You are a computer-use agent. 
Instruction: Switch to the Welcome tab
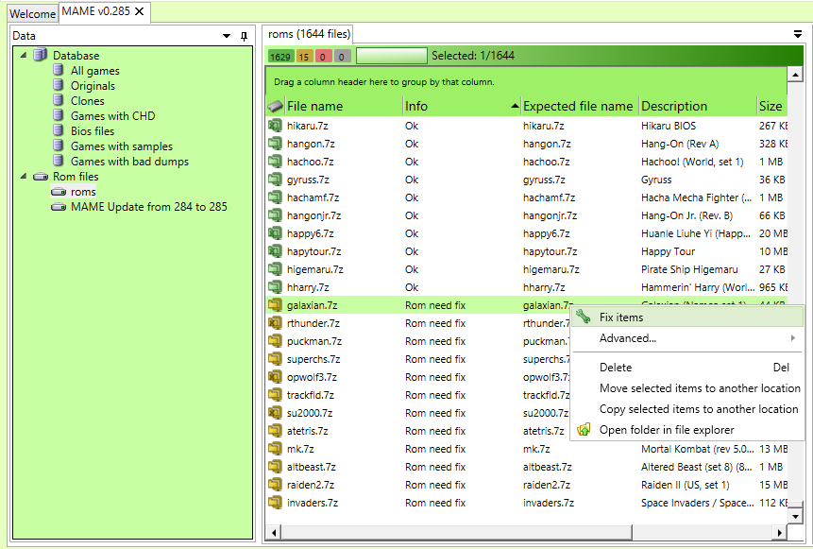tap(32, 14)
